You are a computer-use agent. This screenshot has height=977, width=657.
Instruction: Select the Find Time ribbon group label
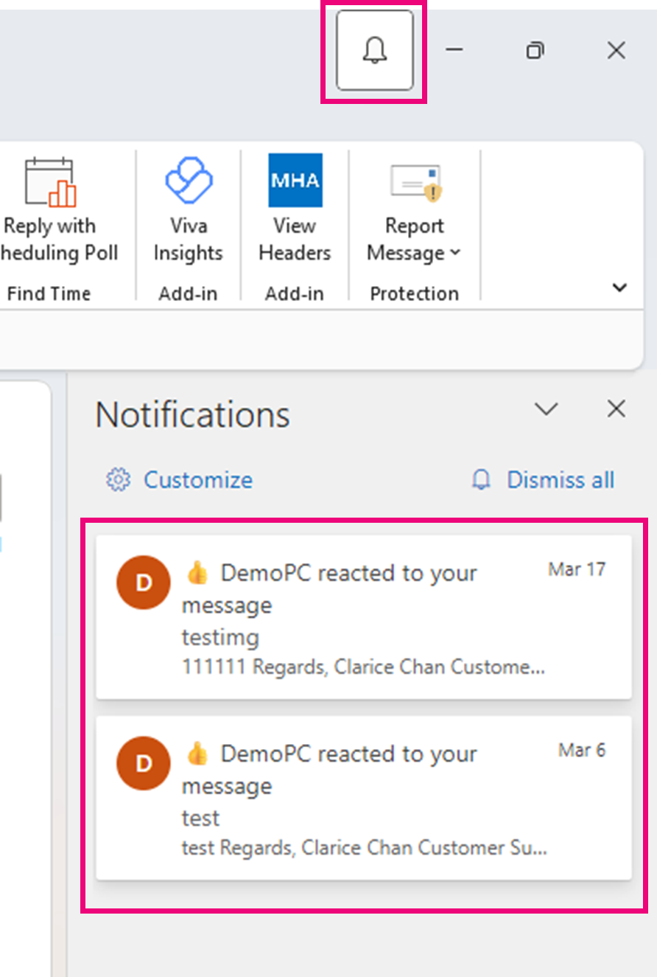tap(49, 293)
